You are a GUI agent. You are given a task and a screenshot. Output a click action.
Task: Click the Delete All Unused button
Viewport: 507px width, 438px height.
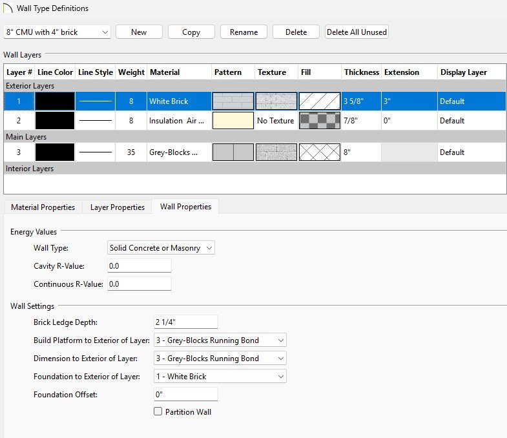point(357,32)
